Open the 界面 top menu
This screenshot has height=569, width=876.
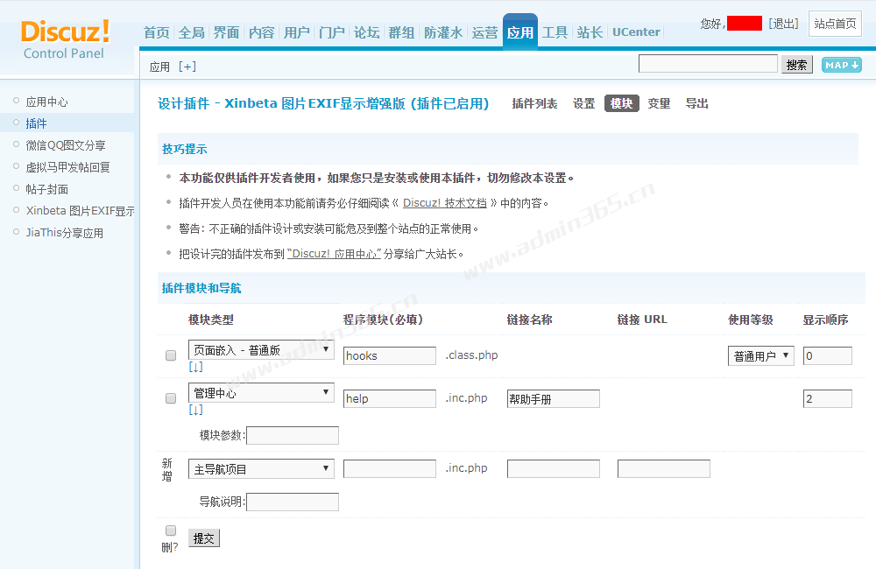(226, 32)
